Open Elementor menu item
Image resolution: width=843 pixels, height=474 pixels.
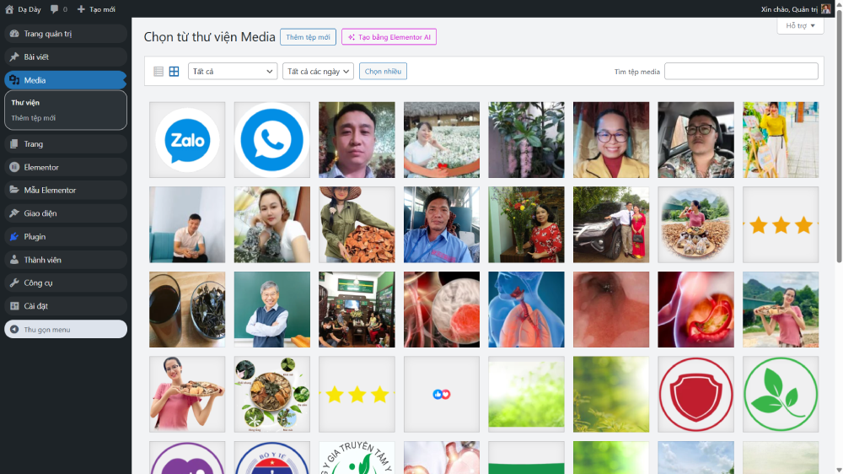click(x=66, y=167)
